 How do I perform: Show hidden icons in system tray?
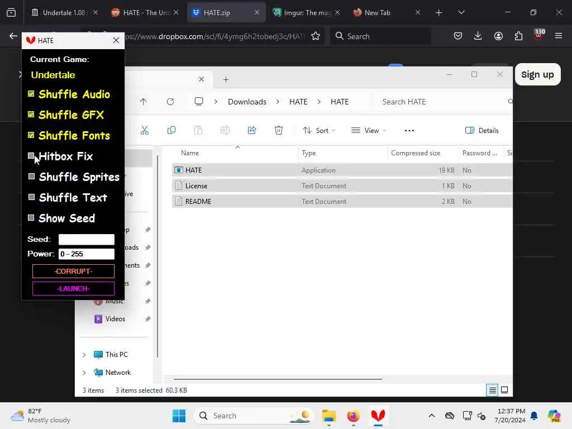pyautogui.click(x=432, y=416)
